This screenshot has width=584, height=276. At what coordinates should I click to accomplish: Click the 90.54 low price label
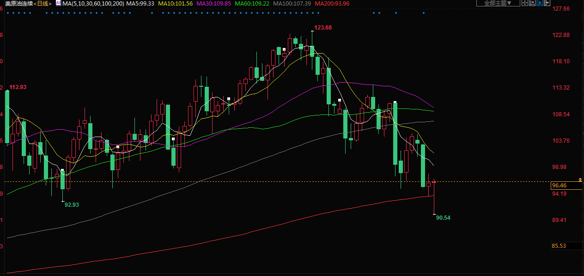point(443,217)
